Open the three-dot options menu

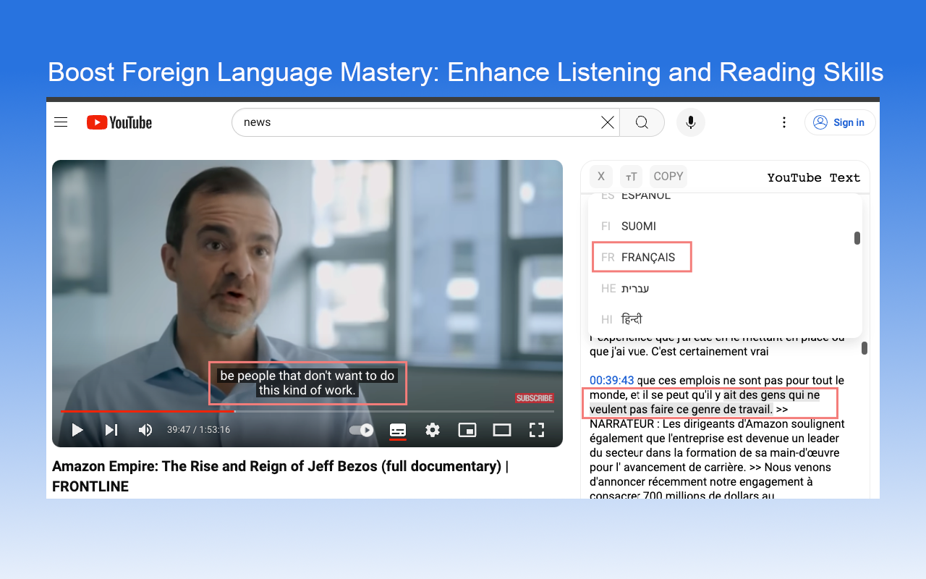coord(784,122)
